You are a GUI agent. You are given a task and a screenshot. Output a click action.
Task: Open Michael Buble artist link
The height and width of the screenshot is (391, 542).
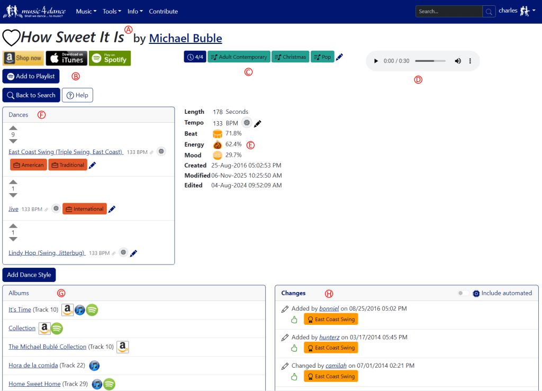[x=185, y=38]
